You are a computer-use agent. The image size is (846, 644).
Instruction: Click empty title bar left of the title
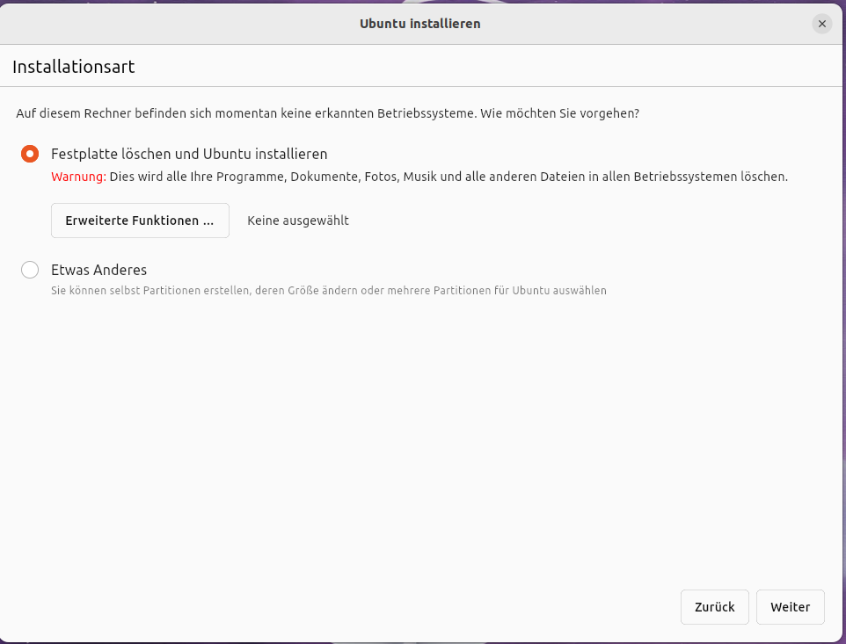click(x=176, y=24)
